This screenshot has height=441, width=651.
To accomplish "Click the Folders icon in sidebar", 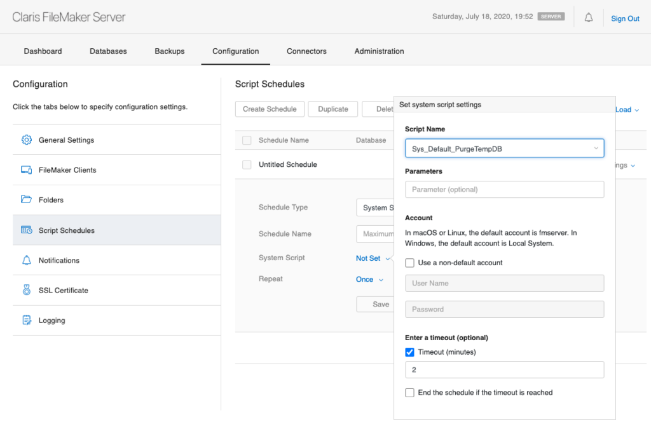I will (27, 199).
